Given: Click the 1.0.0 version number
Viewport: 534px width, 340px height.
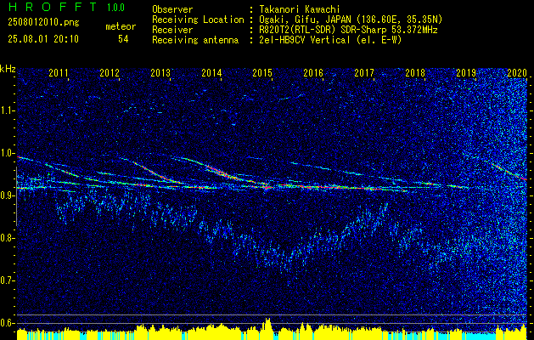Looking at the screenshot, I should pyautogui.click(x=115, y=8).
